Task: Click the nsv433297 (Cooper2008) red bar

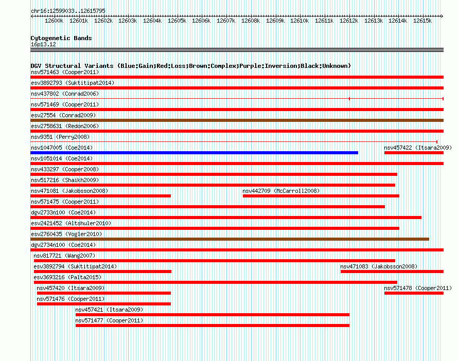Action: coord(214,174)
